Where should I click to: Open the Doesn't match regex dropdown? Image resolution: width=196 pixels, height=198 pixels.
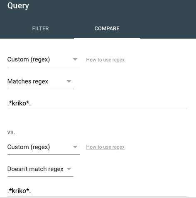(40, 169)
